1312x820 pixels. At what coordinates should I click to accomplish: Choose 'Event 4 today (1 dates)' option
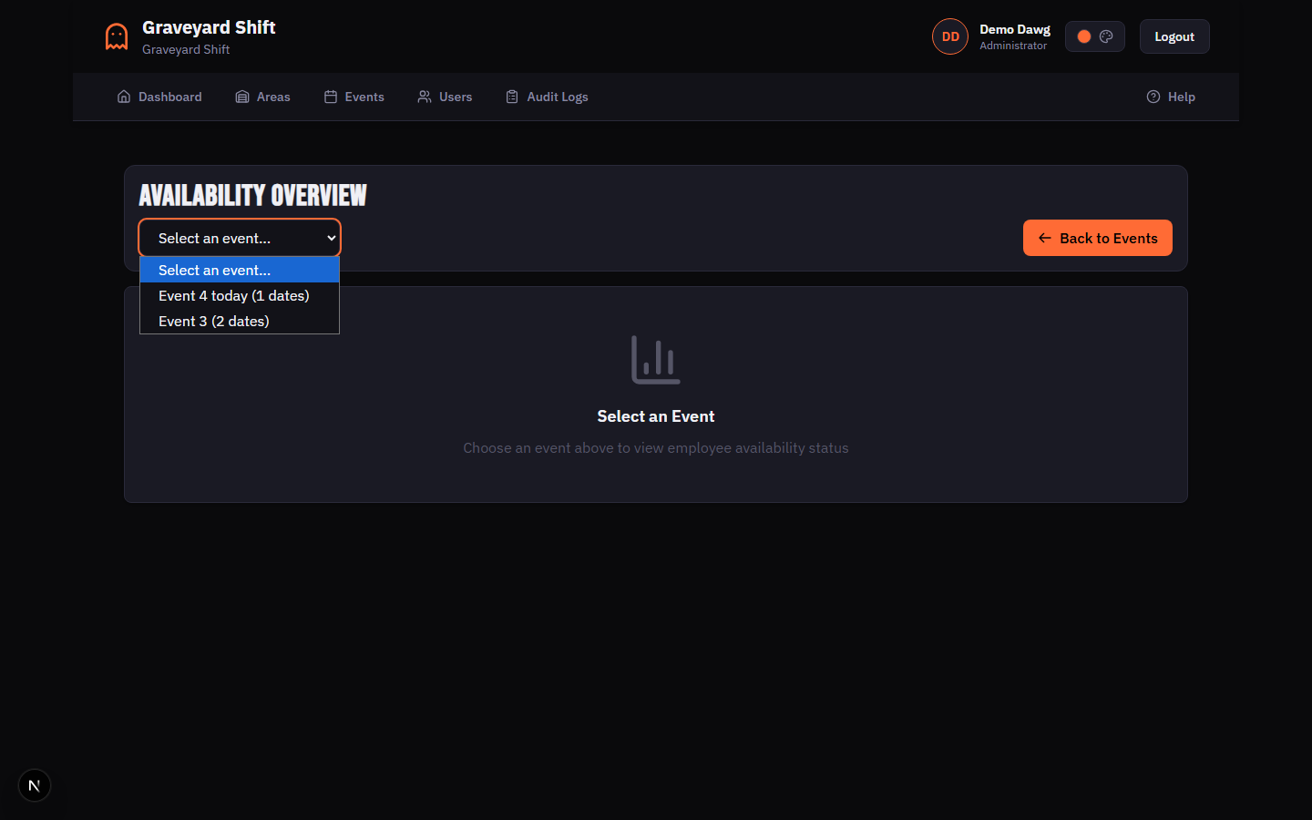pyautogui.click(x=234, y=295)
